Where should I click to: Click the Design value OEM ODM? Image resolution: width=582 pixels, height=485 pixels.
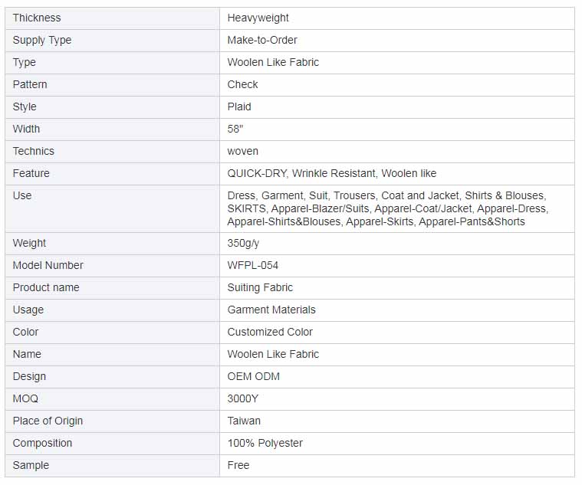tap(254, 376)
